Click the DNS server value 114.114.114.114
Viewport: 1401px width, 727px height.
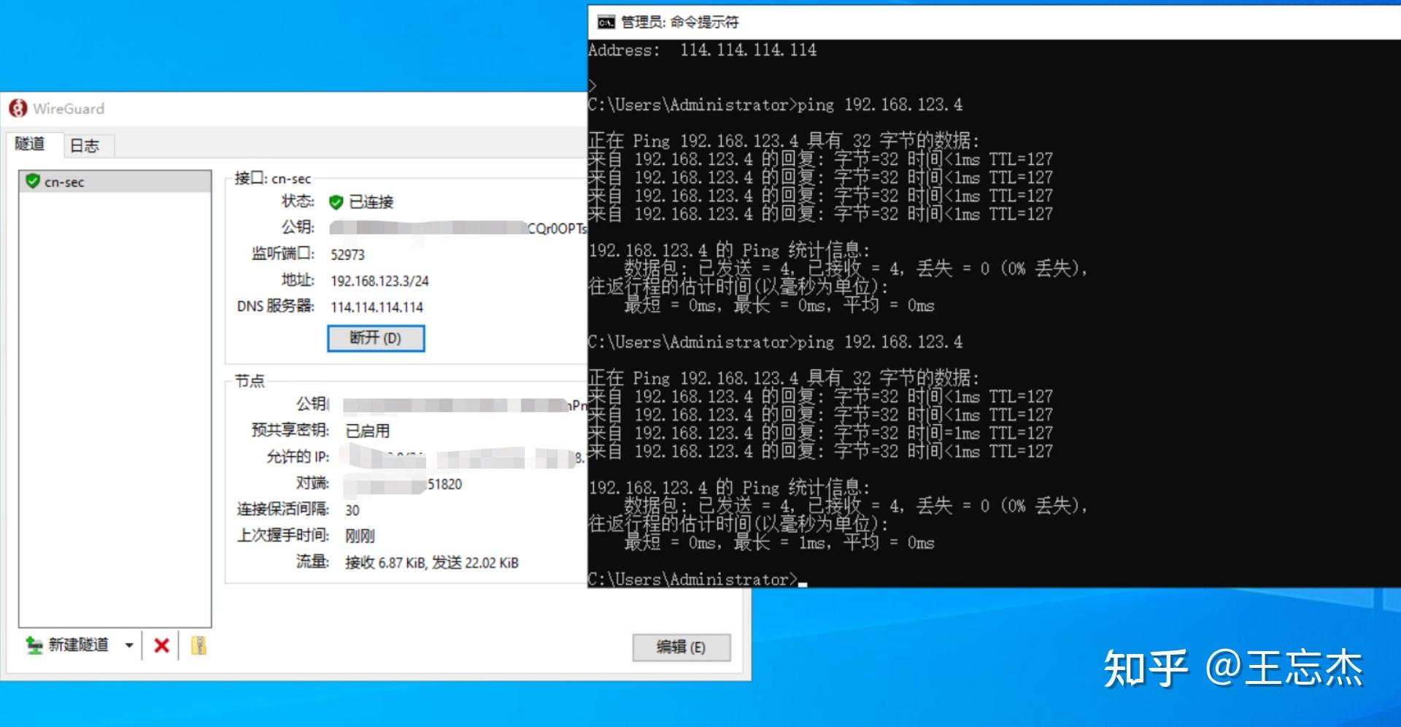(x=378, y=307)
